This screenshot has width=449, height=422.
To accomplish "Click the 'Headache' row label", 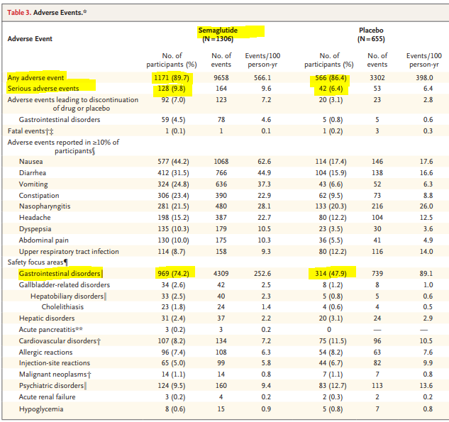I will (x=35, y=218).
